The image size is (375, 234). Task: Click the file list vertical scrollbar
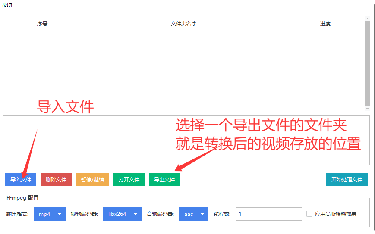coord(368,63)
